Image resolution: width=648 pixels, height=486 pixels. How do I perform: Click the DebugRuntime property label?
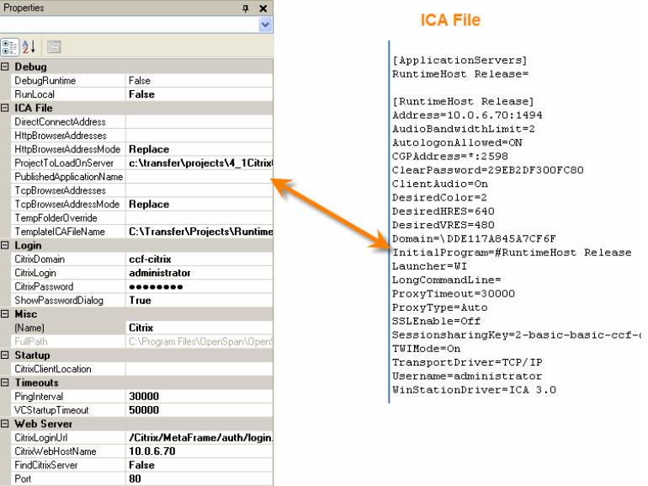45,81
